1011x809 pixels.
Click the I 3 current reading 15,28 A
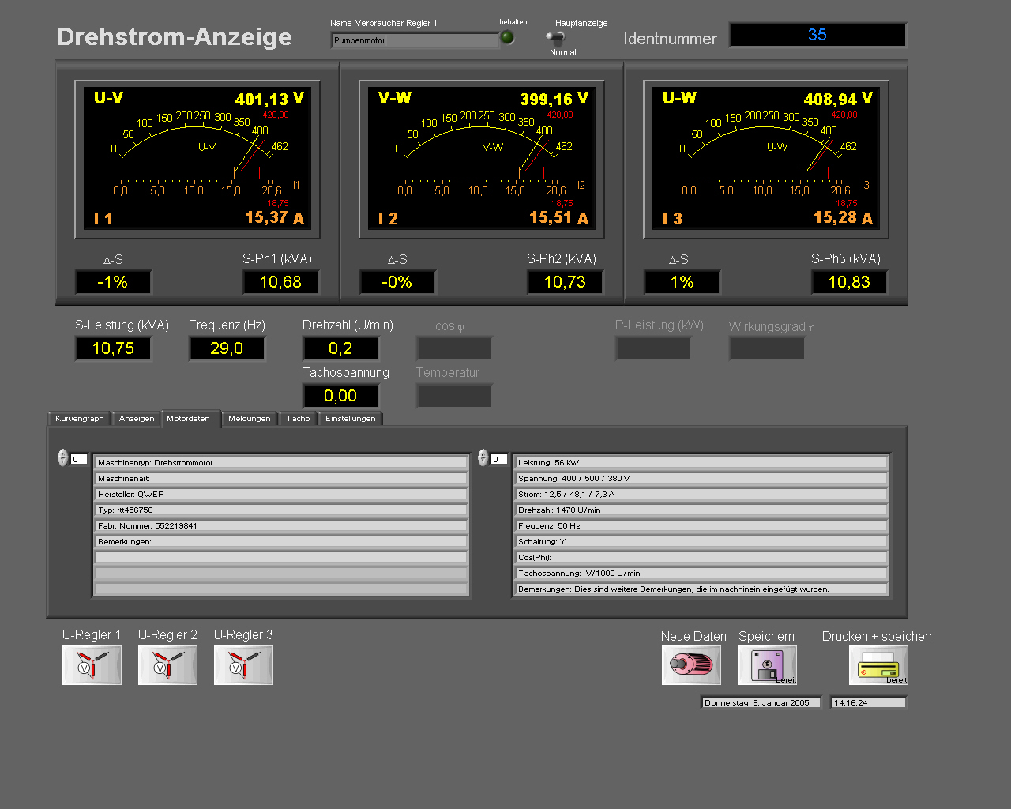(x=844, y=217)
